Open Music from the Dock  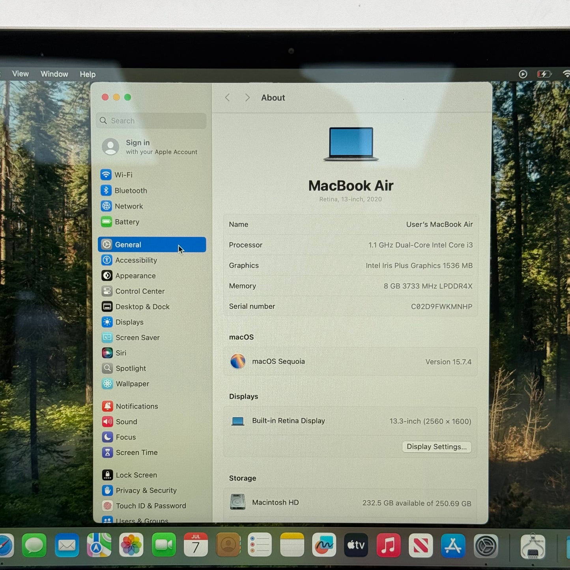[389, 546]
